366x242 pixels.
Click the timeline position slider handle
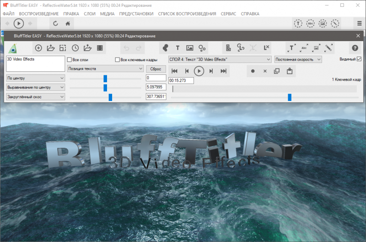pyautogui.click(x=290, y=97)
